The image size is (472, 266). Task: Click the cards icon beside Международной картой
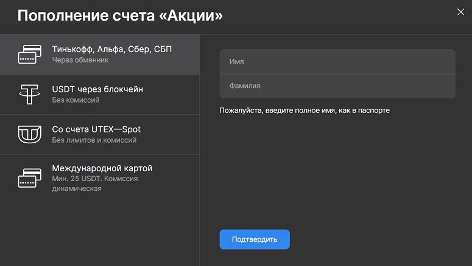click(x=29, y=178)
